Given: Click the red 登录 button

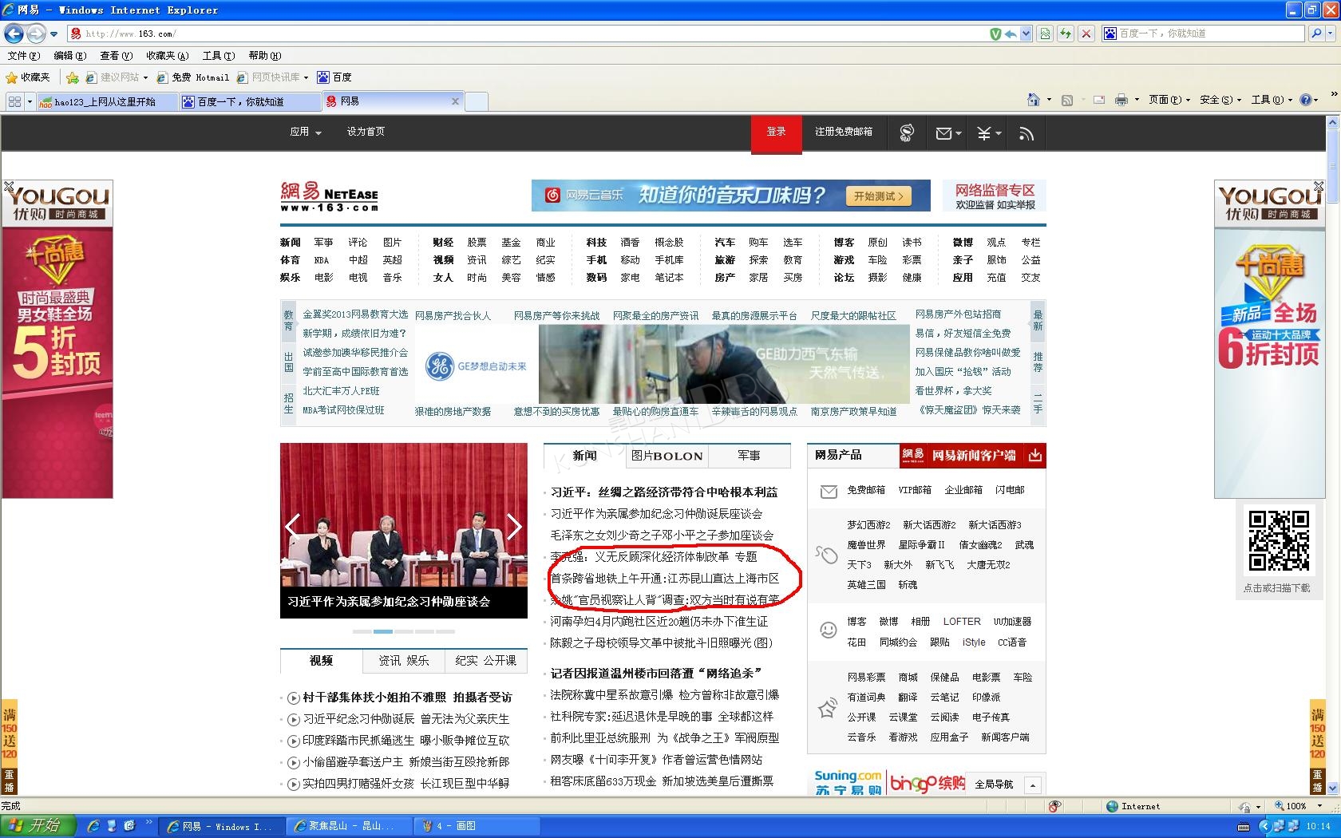Looking at the screenshot, I should click(x=776, y=132).
